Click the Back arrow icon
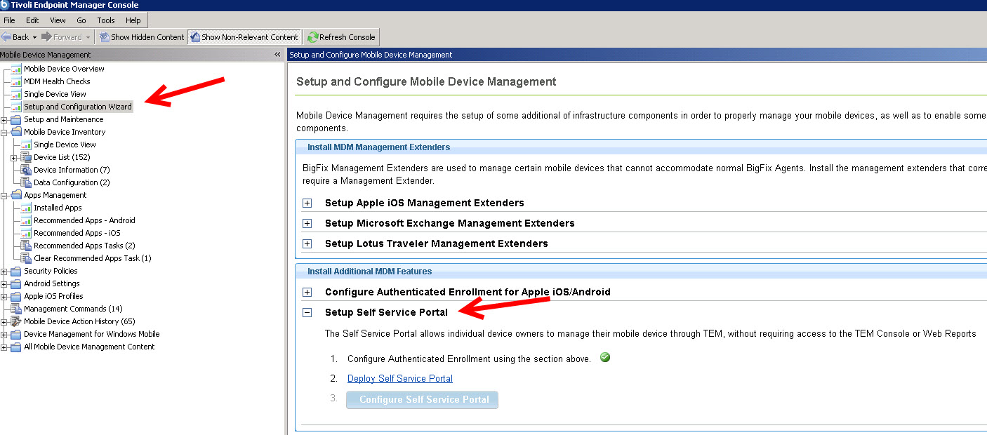 pos(6,37)
